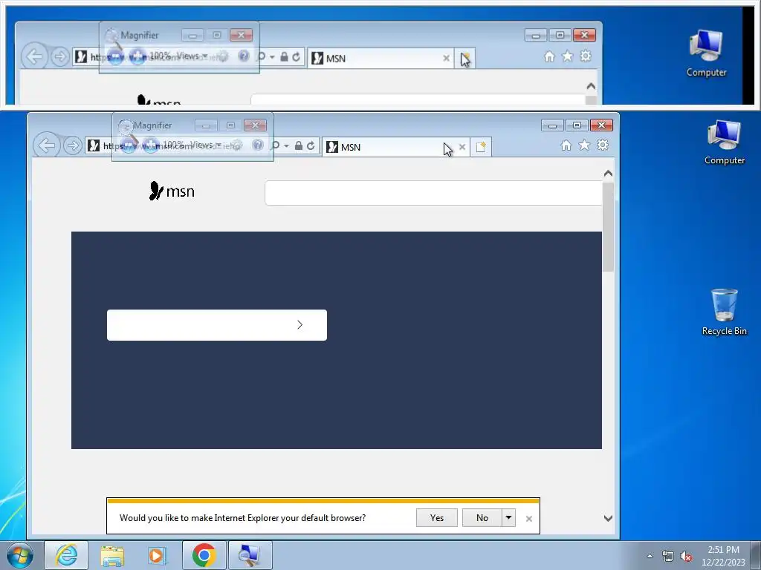
Task: Go back using the IE back arrow
Action: tap(47, 145)
